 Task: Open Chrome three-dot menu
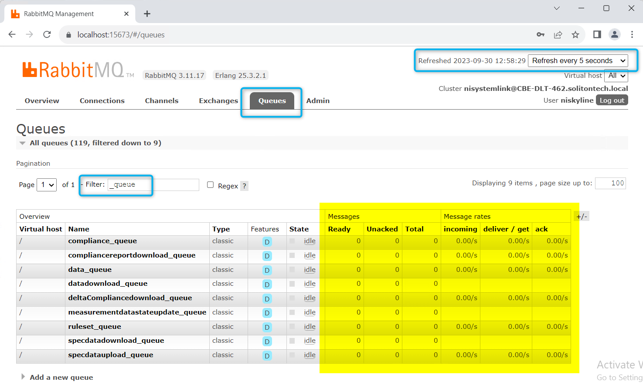click(x=632, y=34)
